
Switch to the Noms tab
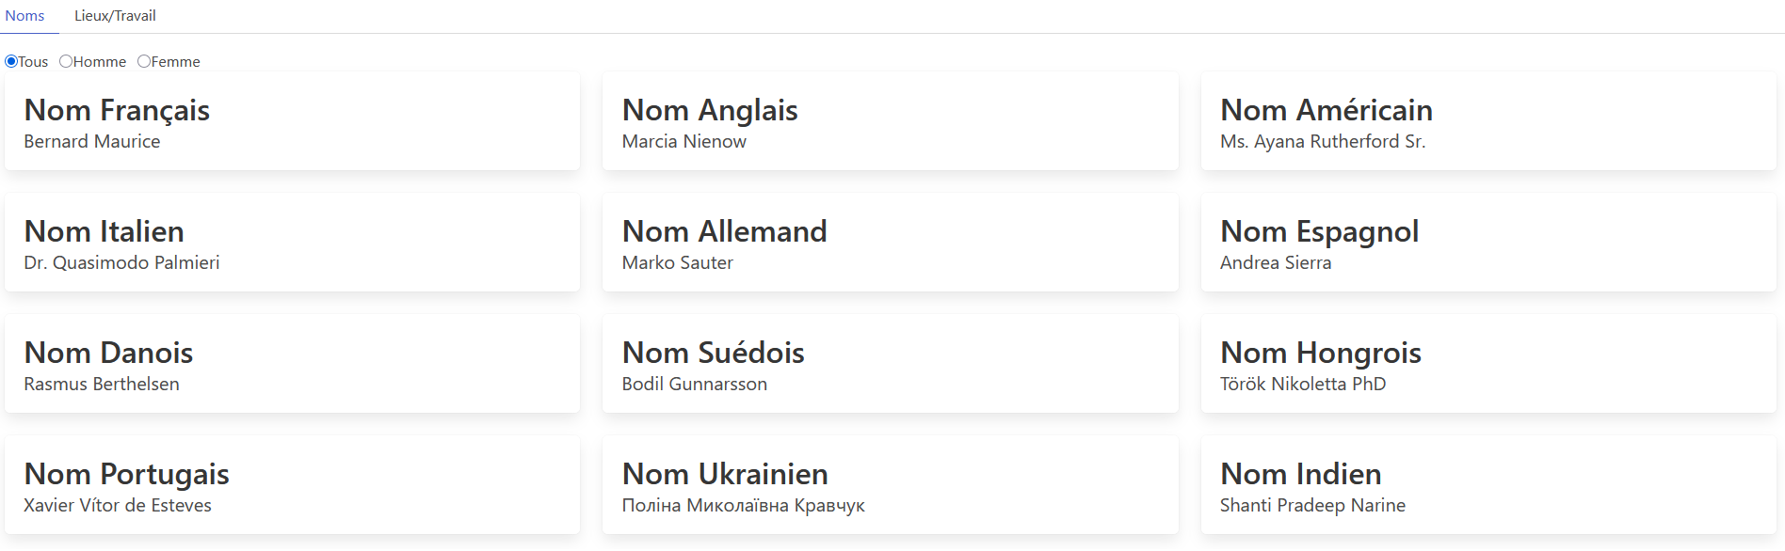point(24,16)
